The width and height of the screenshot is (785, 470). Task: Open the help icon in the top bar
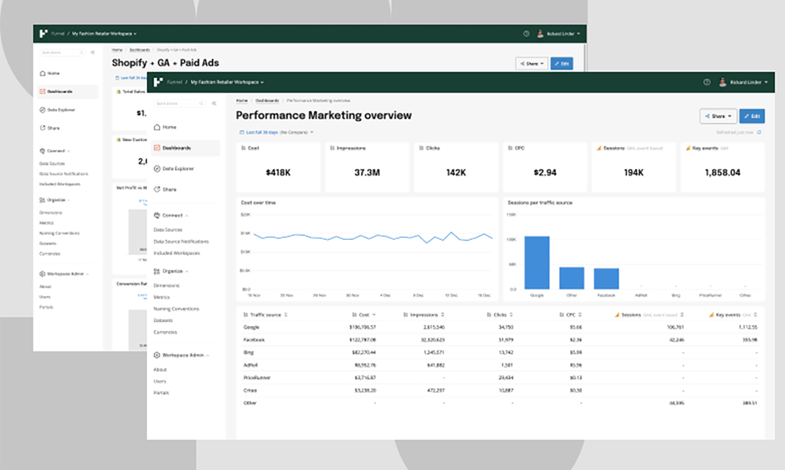coord(706,82)
